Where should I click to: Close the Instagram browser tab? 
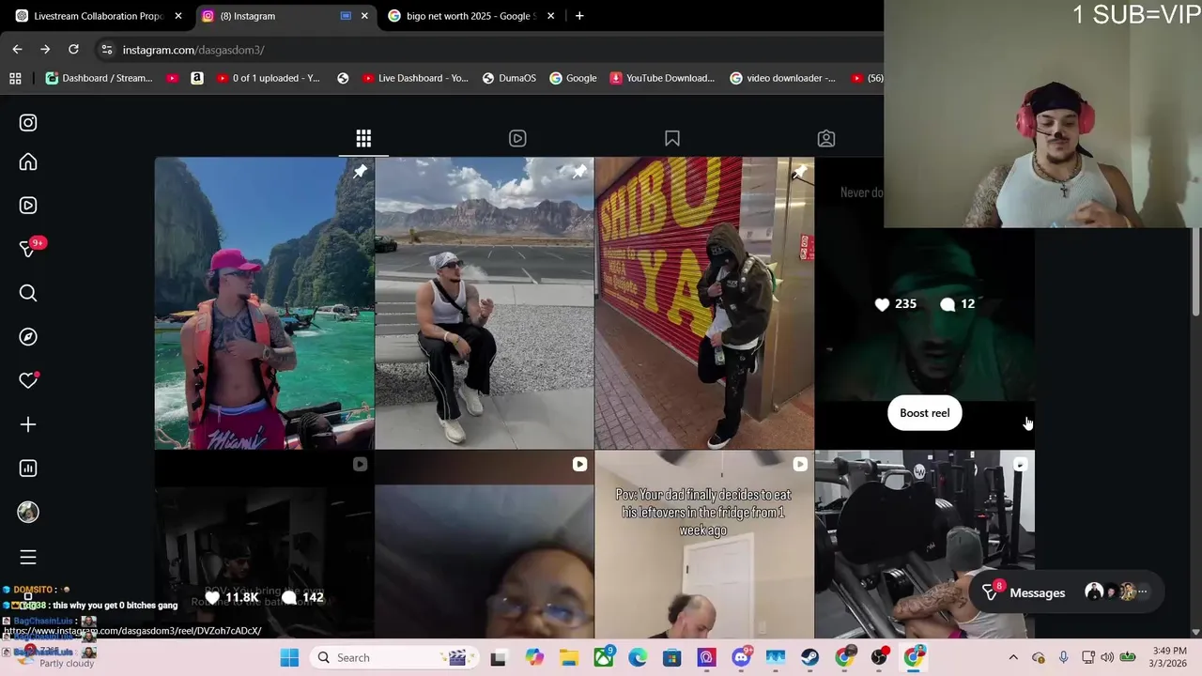point(364,16)
